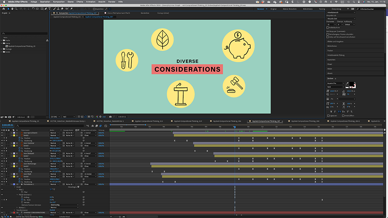Open the Gleichzeitig dropdown in timeline
This screenshot has width=388, height=218.
pos(64,205)
